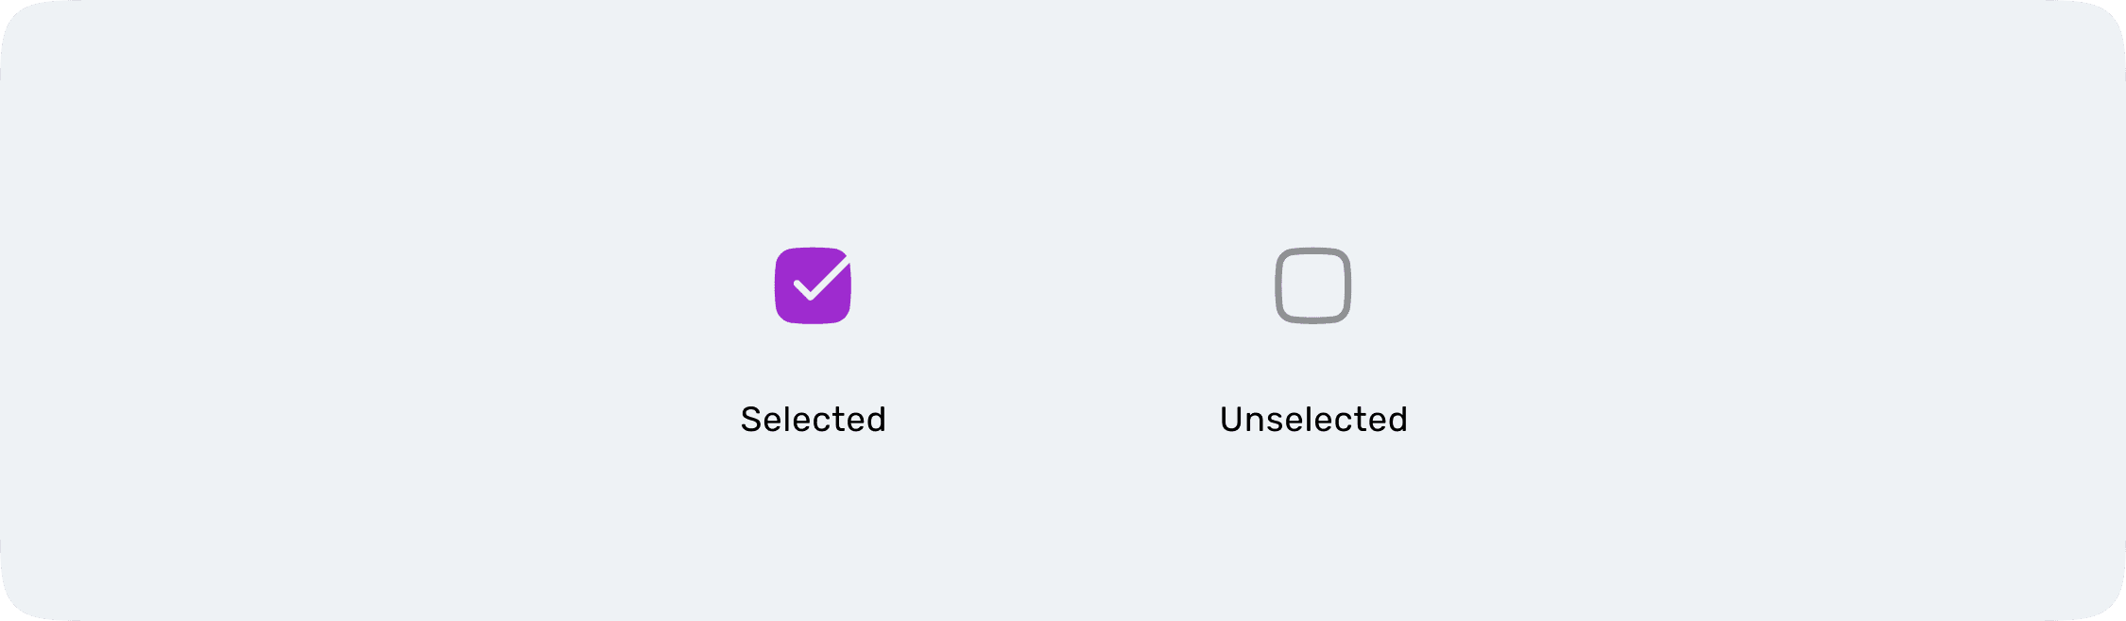Turn on the unselected state box
Image resolution: width=2126 pixels, height=621 pixels.
tap(1312, 285)
